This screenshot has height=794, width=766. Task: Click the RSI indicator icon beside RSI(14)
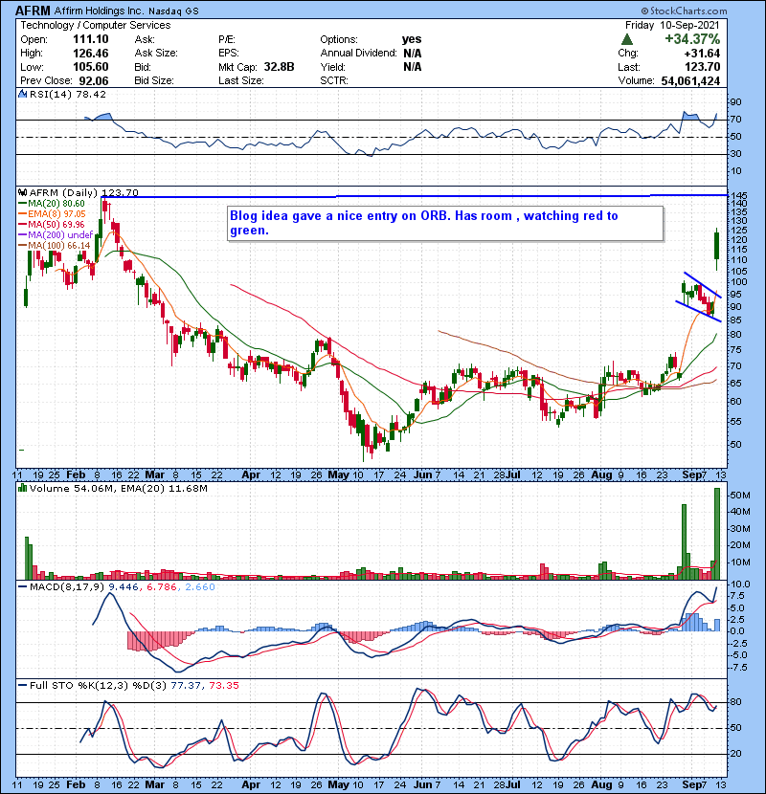point(22,94)
